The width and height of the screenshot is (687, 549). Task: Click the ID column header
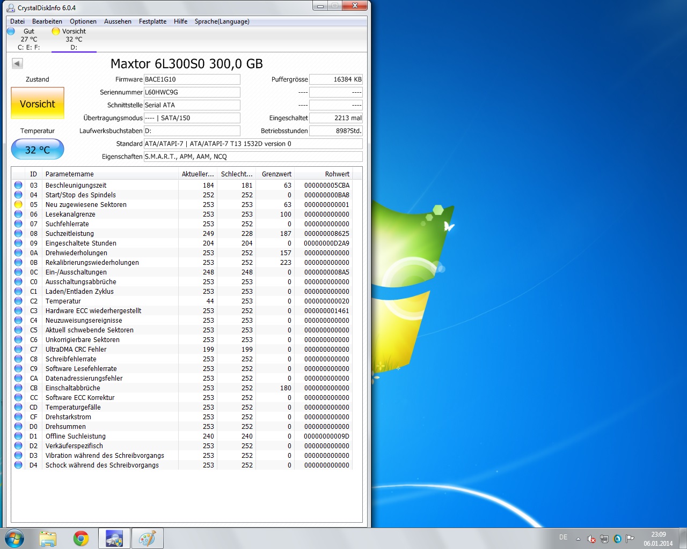[33, 174]
